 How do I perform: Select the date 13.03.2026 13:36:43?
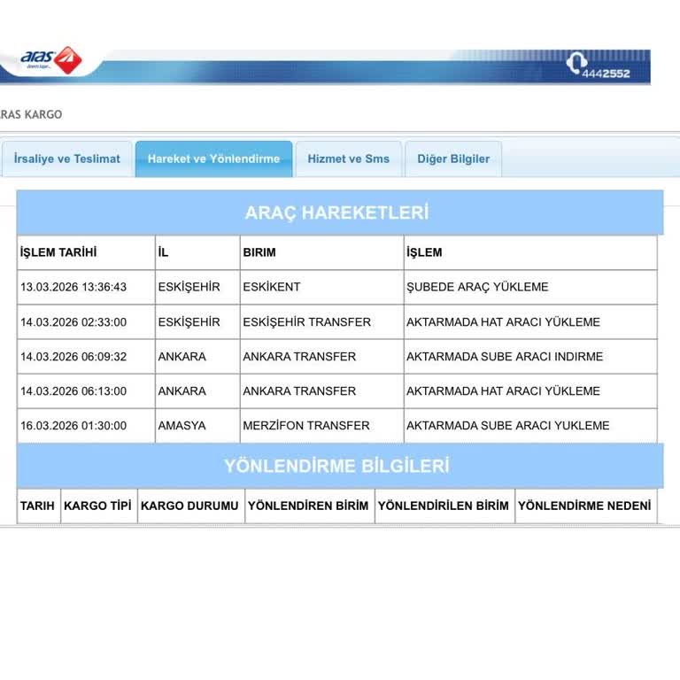click(73, 287)
